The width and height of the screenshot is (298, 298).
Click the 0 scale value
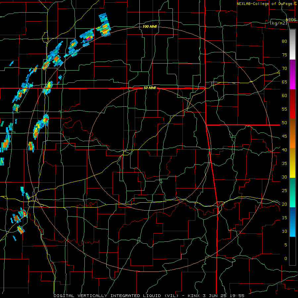coord(286,259)
